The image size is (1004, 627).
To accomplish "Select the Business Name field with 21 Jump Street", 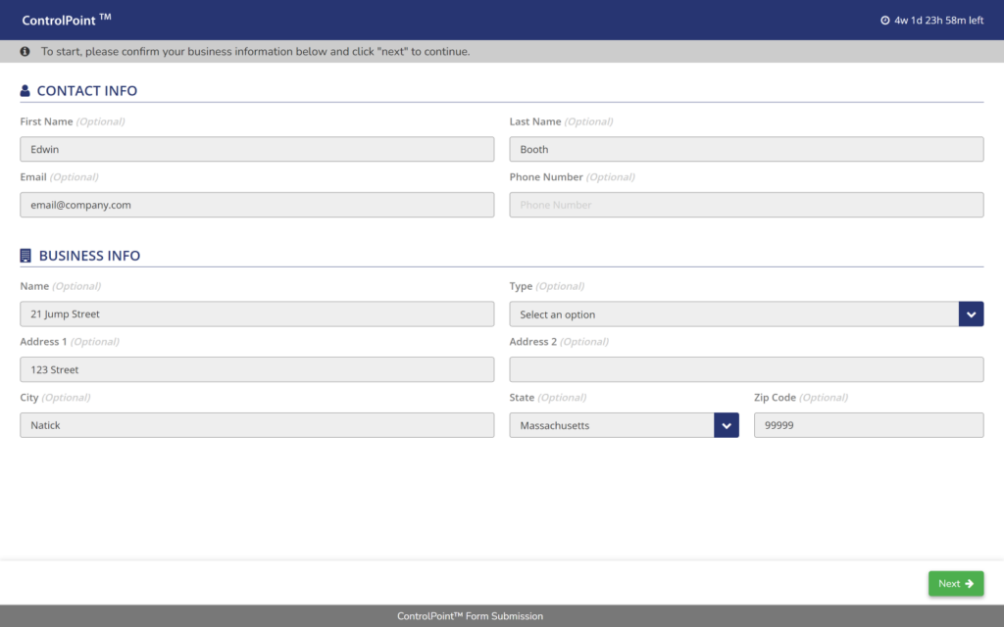I will click(x=257, y=313).
